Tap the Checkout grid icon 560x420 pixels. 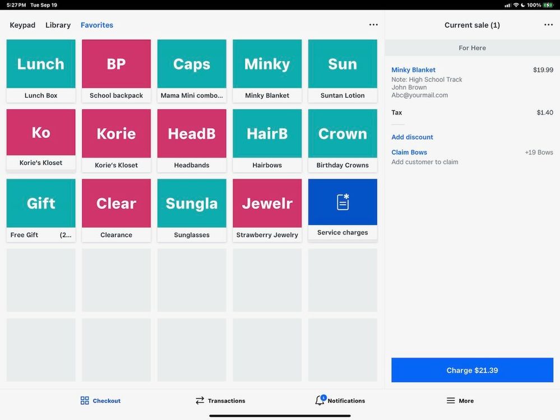pos(85,400)
